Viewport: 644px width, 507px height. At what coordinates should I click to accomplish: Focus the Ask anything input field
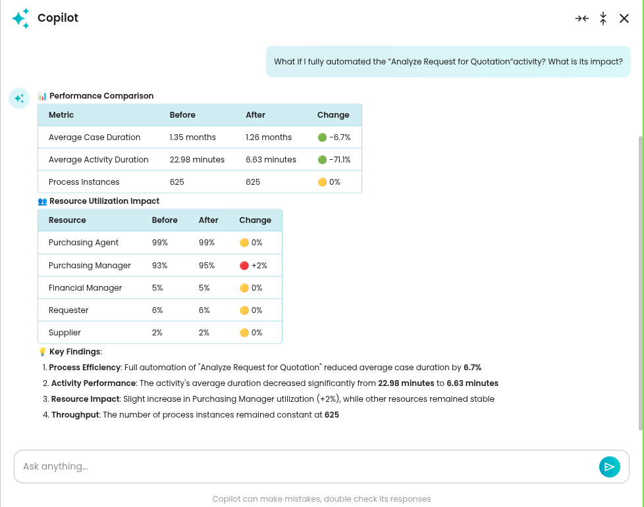click(303, 467)
